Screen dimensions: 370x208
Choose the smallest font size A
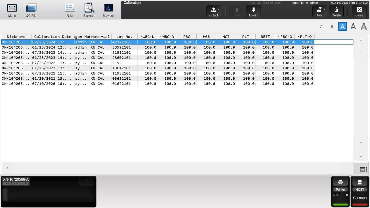(x=321, y=27)
